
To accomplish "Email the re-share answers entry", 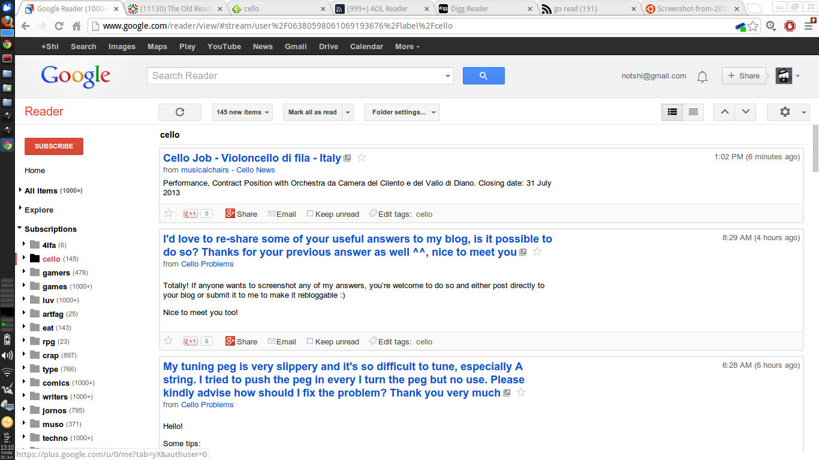I will point(282,341).
